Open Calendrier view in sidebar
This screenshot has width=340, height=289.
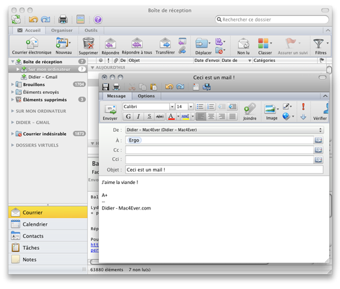[48, 224]
